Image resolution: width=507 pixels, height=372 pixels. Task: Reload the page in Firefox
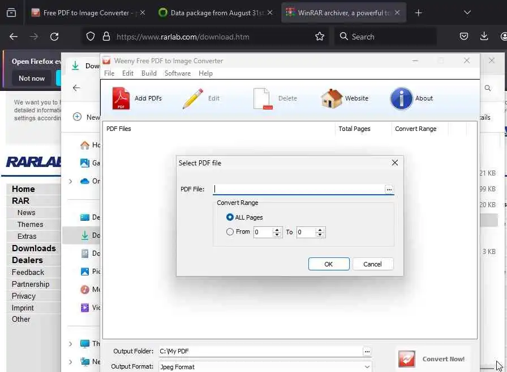[54, 37]
